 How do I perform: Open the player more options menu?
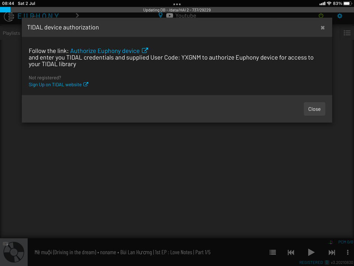348,252
